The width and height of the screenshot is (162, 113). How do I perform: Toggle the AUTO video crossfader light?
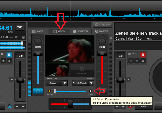[49, 91]
